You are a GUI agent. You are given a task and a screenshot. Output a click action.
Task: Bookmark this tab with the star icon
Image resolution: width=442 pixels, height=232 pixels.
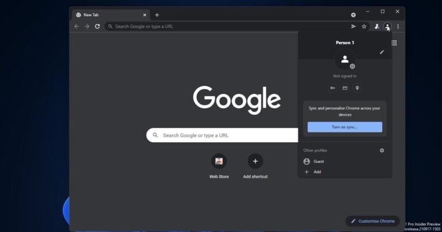click(x=364, y=26)
